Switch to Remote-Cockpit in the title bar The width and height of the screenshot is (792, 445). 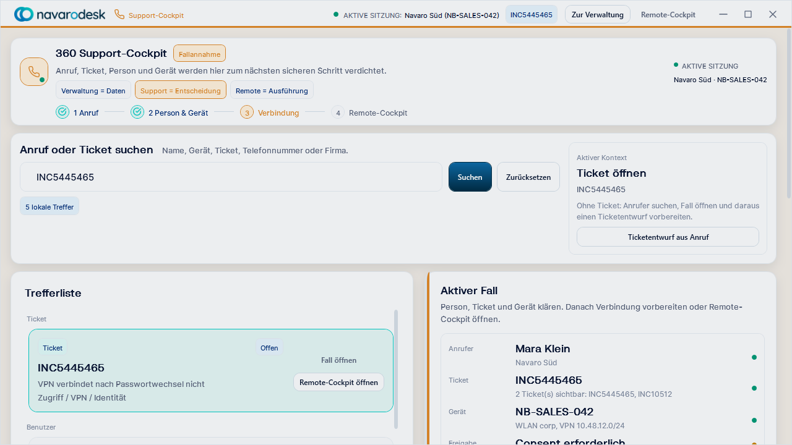point(668,15)
